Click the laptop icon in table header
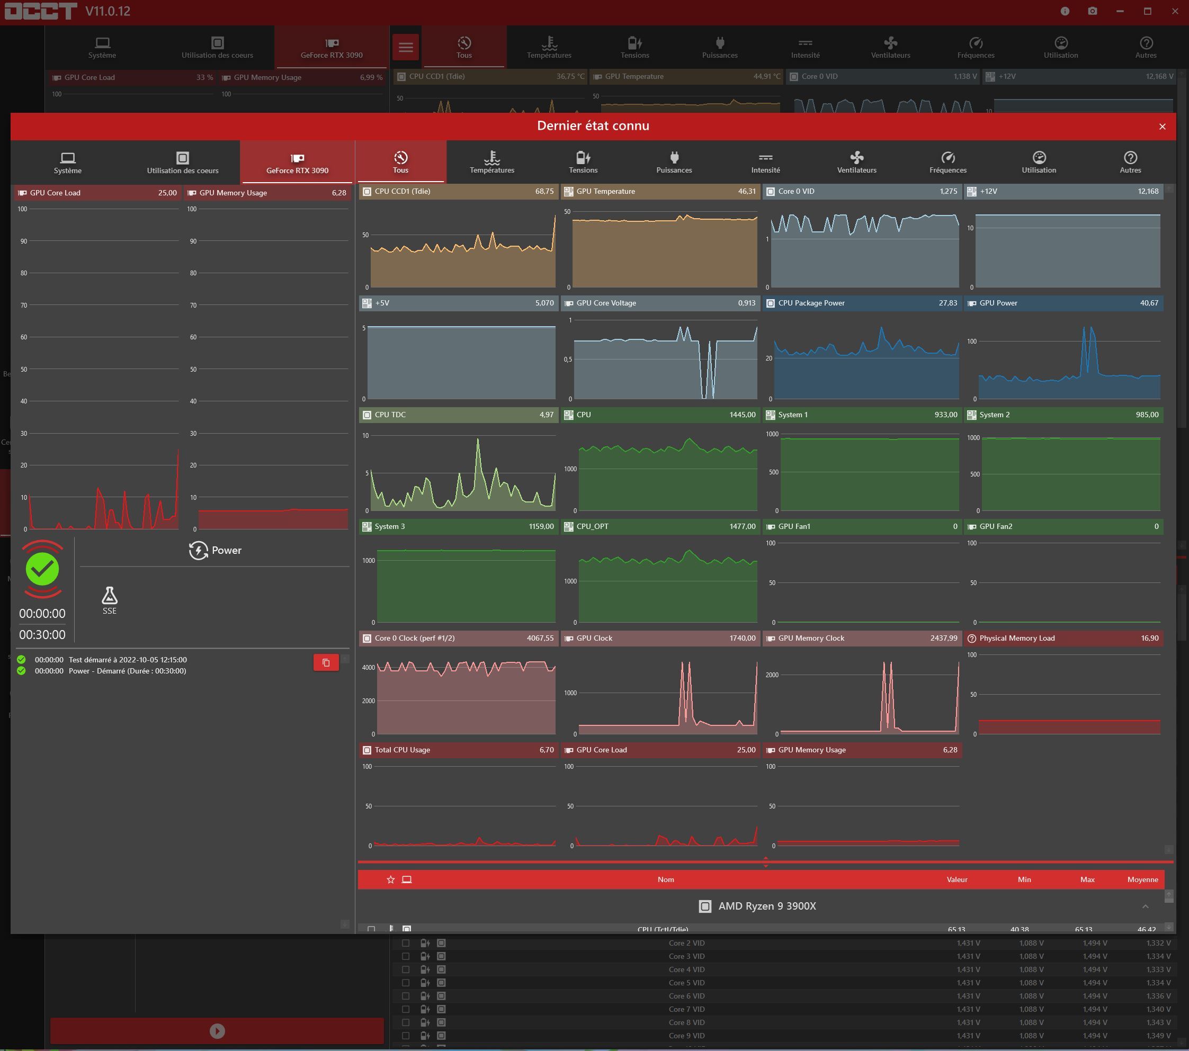The image size is (1189, 1051). [x=407, y=879]
